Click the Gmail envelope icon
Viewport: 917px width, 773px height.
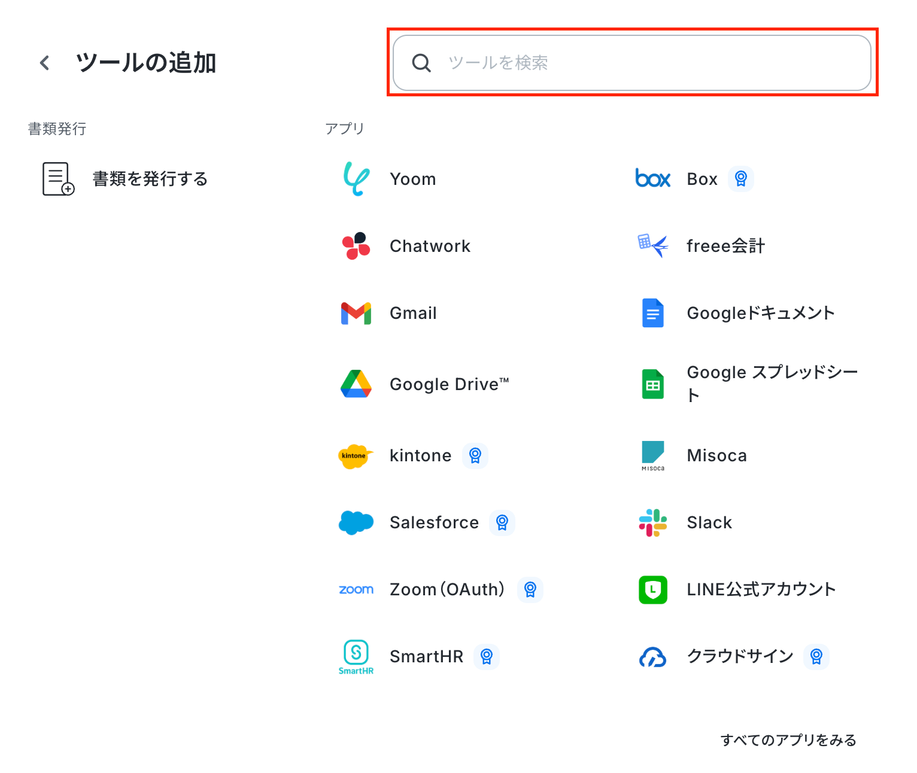point(356,313)
